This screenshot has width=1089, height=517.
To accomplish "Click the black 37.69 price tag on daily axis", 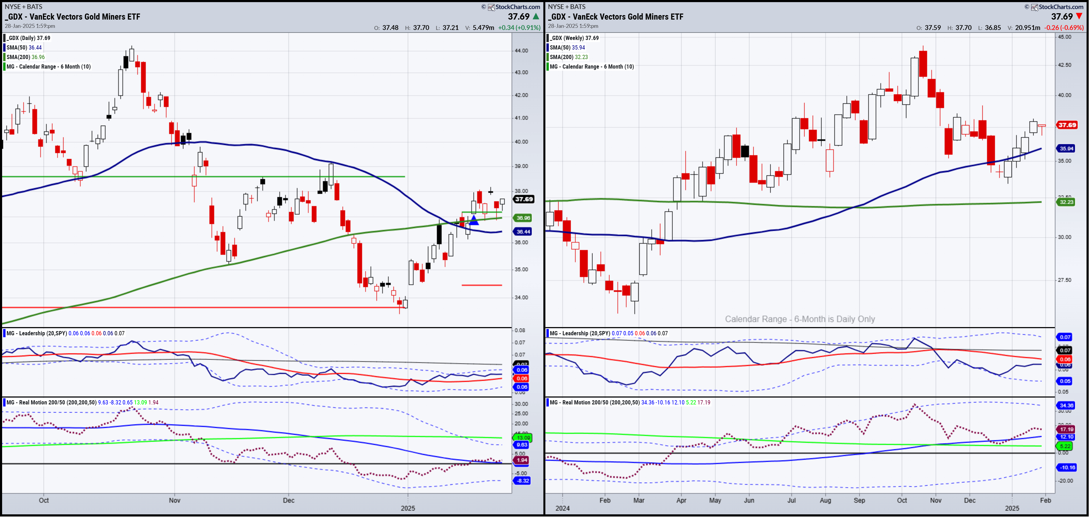I will (523, 199).
